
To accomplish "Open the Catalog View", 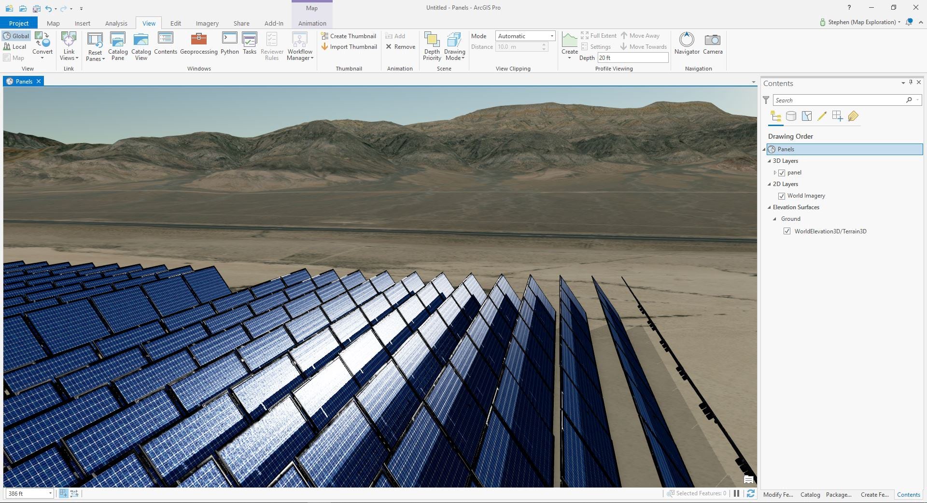I will coord(141,46).
